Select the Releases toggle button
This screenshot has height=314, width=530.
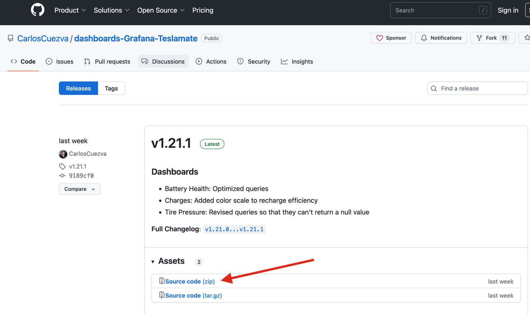coord(78,88)
